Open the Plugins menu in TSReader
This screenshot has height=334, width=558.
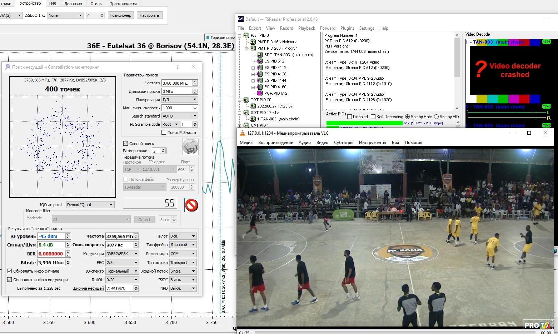[x=347, y=28]
